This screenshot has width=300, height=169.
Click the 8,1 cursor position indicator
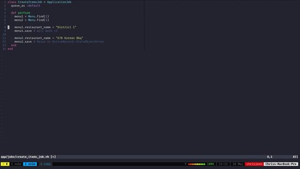pyautogui.click(x=270, y=157)
